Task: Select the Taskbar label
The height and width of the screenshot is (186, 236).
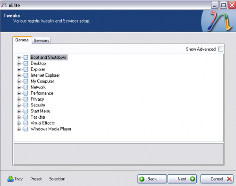Action: click(38, 117)
